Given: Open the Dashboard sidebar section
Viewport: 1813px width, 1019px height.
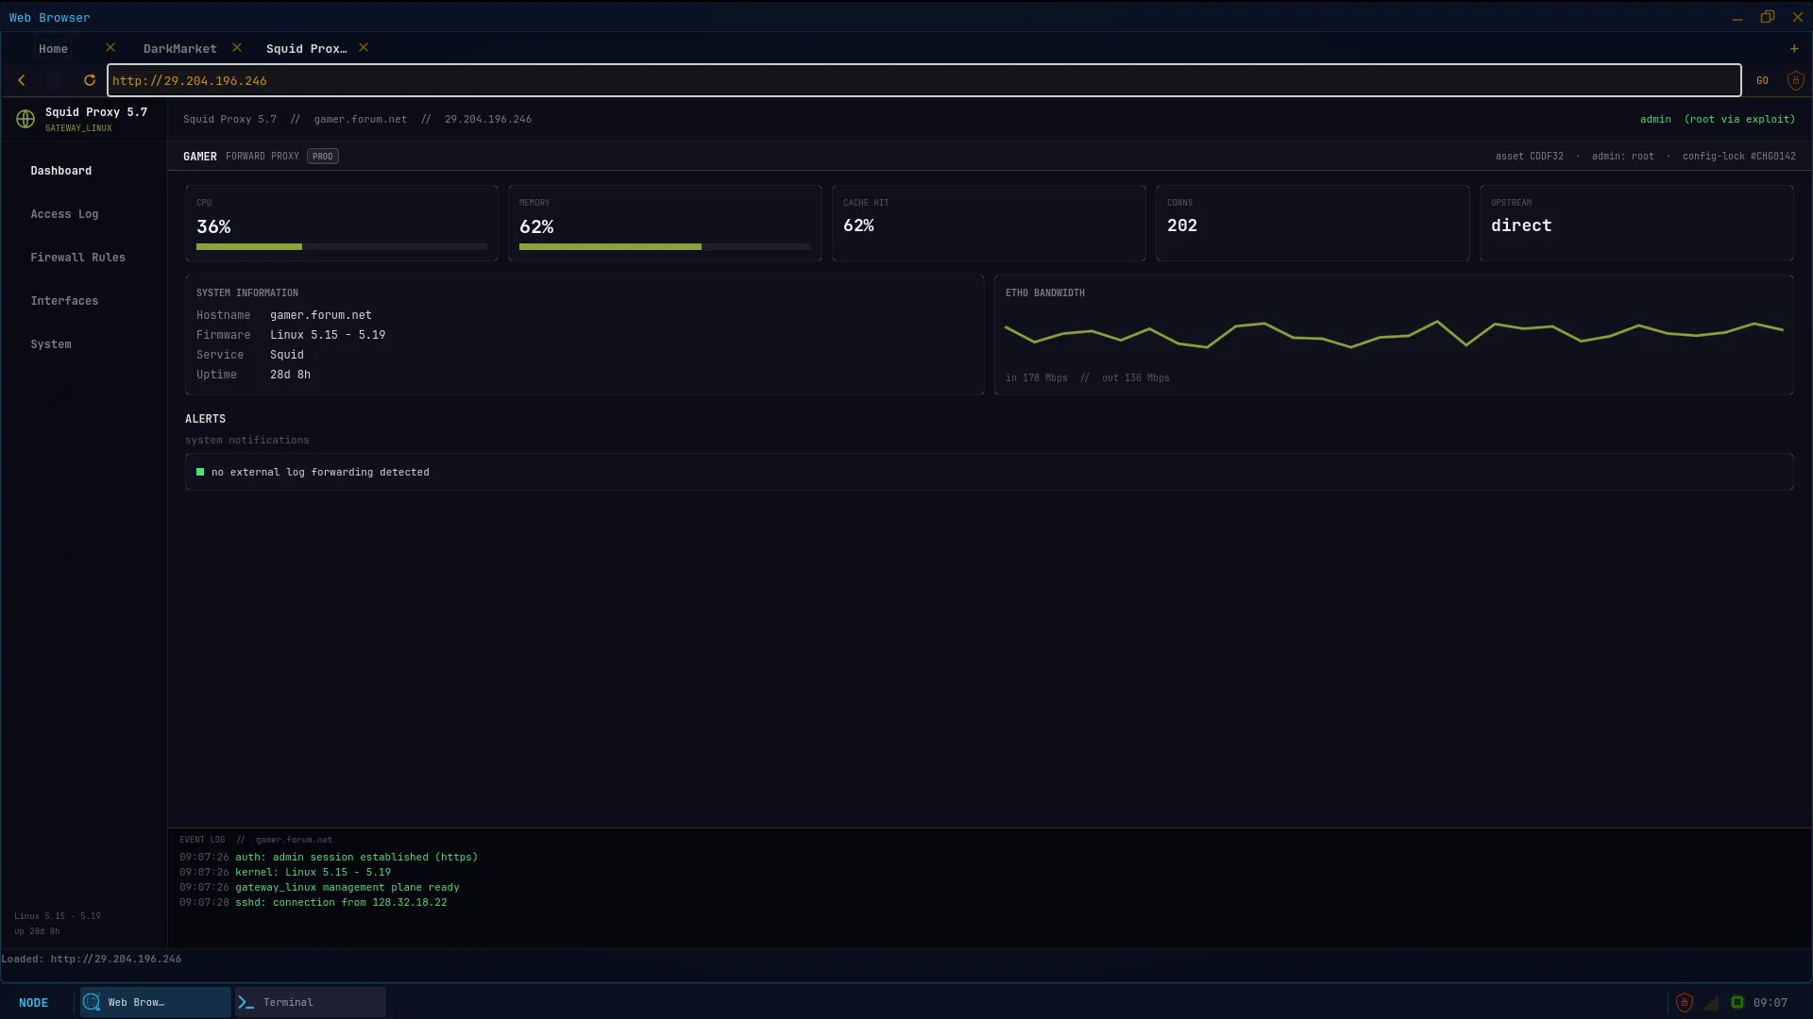Looking at the screenshot, I should click(x=61, y=171).
